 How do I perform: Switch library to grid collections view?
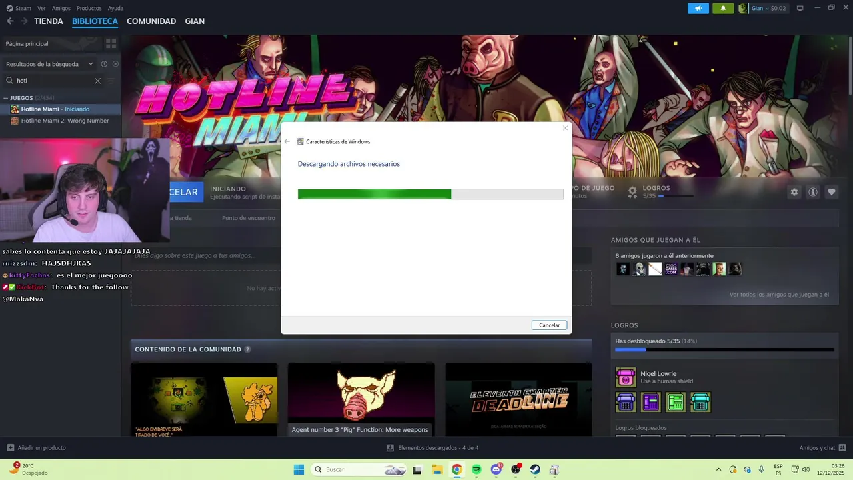click(111, 43)
